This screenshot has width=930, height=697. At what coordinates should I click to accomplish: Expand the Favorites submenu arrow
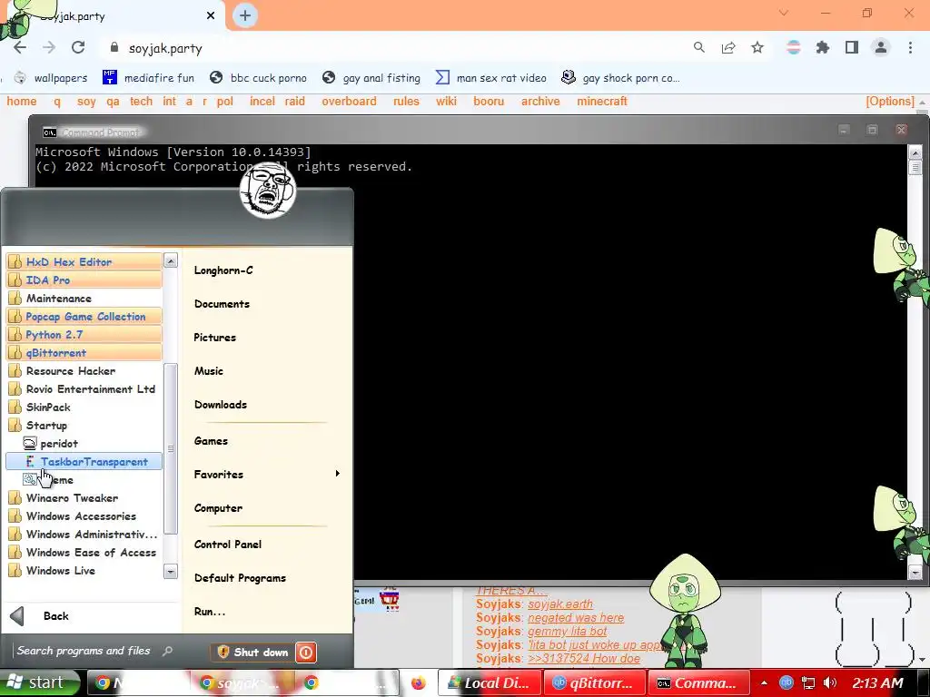point(338,474)
